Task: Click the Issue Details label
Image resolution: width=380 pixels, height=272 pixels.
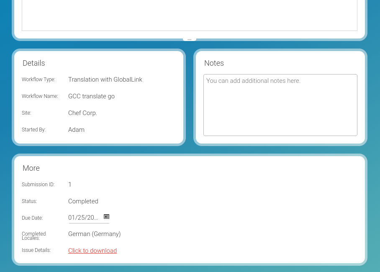Action: [36, 250]
